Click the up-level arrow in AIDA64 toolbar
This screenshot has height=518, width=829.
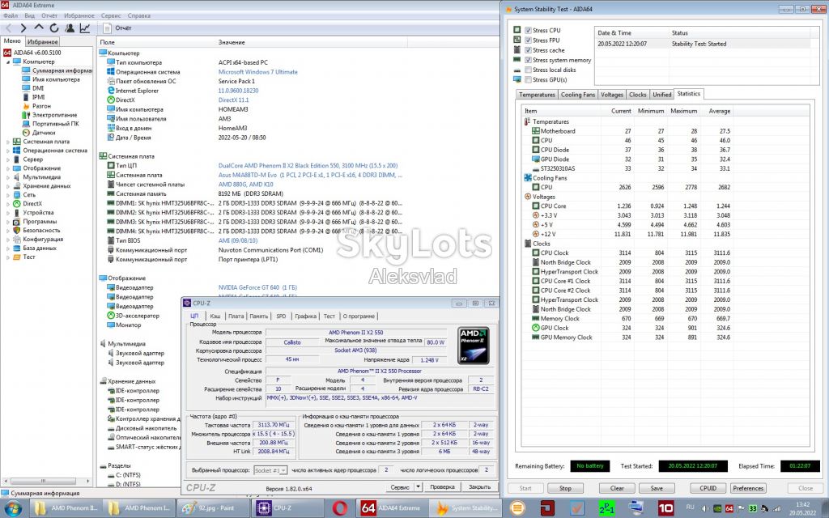39,28
